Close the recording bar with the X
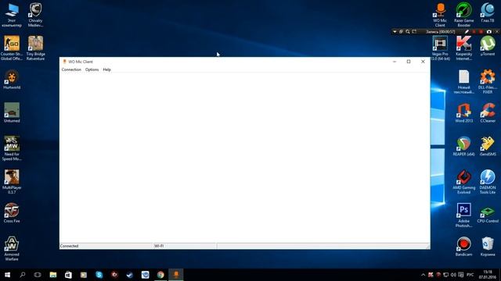 coord(497,32)
